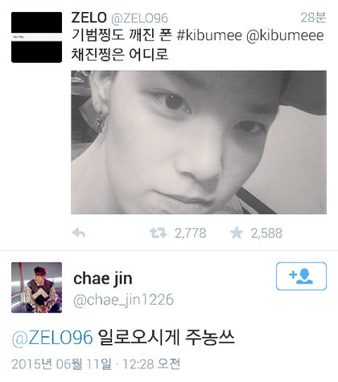Tap the 28분 timestamp

[313, 18]
